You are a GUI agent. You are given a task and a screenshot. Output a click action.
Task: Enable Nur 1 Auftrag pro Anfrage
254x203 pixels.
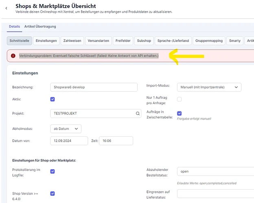tap(180, 99)
